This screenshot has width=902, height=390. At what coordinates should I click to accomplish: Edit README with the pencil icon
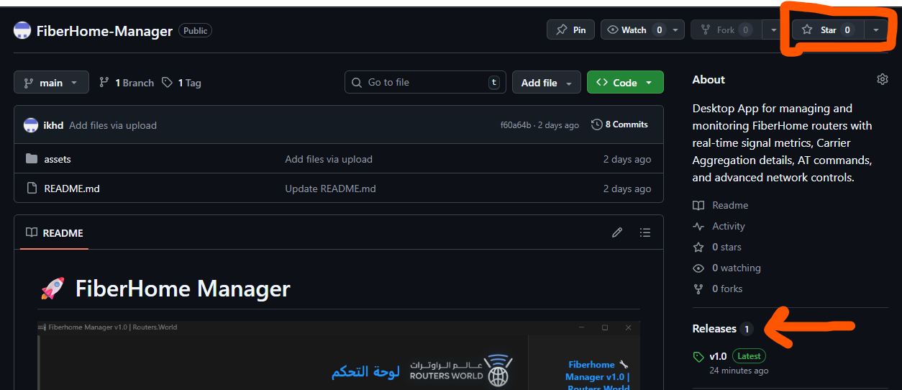click(x=616, y=232)
